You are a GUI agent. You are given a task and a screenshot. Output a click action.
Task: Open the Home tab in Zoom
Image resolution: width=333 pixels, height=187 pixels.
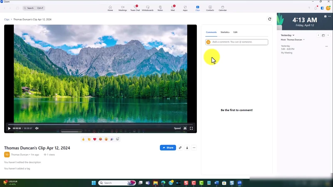[x=110, y=8]
